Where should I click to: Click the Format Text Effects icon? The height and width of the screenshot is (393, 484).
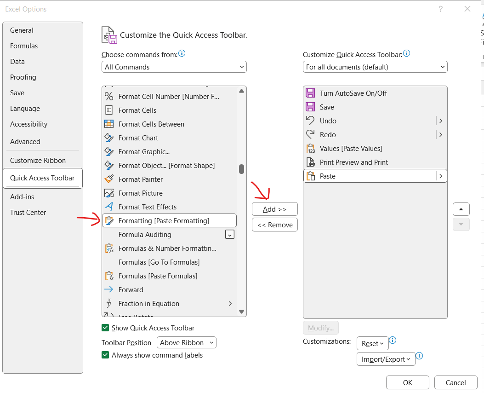(x=108, y=207)
